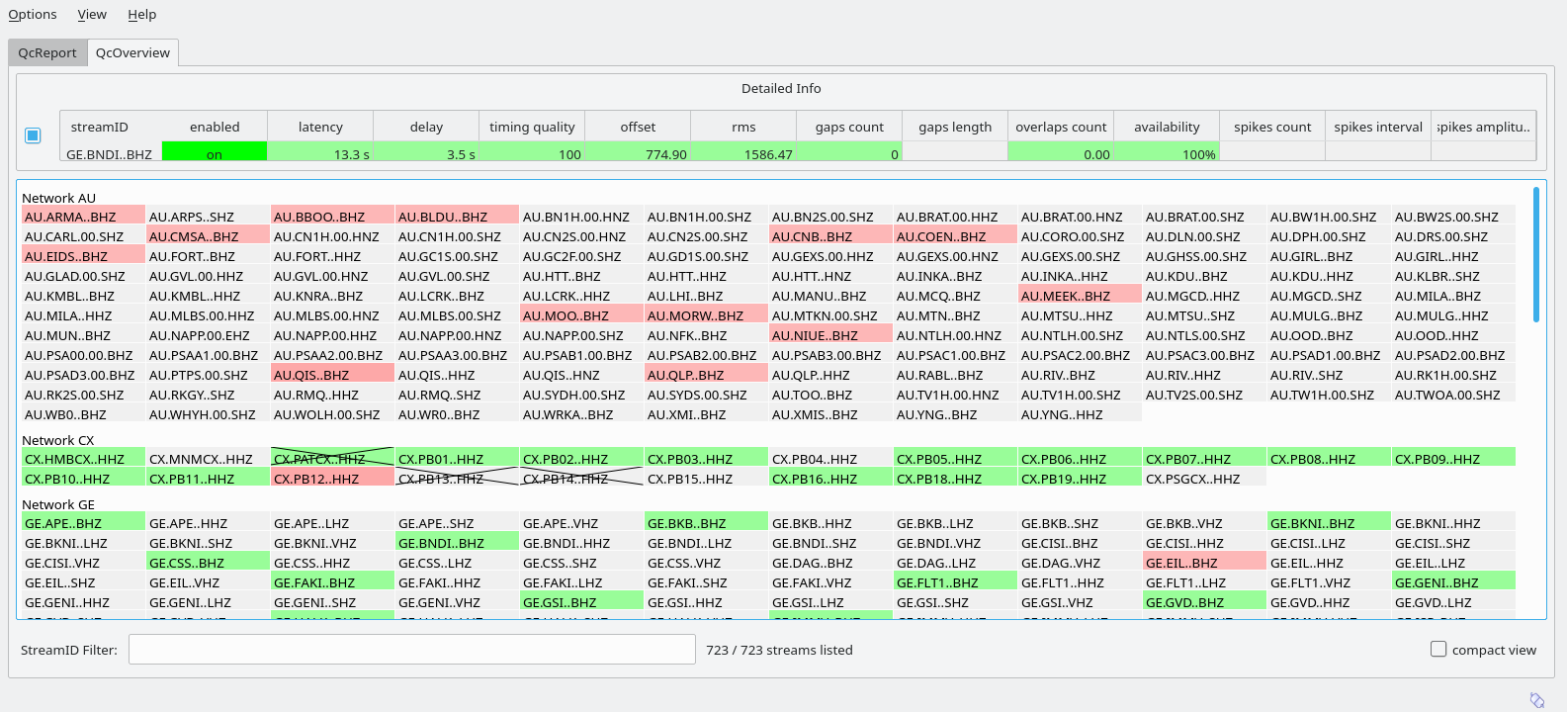Click the availability column header
The width and height of the screenshot is (1567, 712).
pos(1167,127)
